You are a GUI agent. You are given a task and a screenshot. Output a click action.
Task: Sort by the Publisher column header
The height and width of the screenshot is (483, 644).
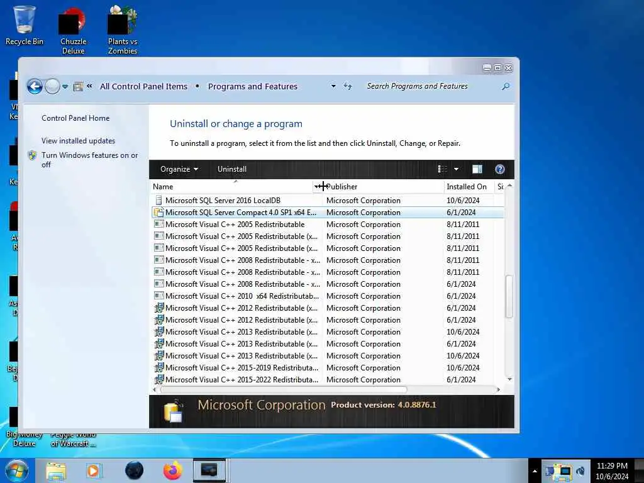(384, 187)
